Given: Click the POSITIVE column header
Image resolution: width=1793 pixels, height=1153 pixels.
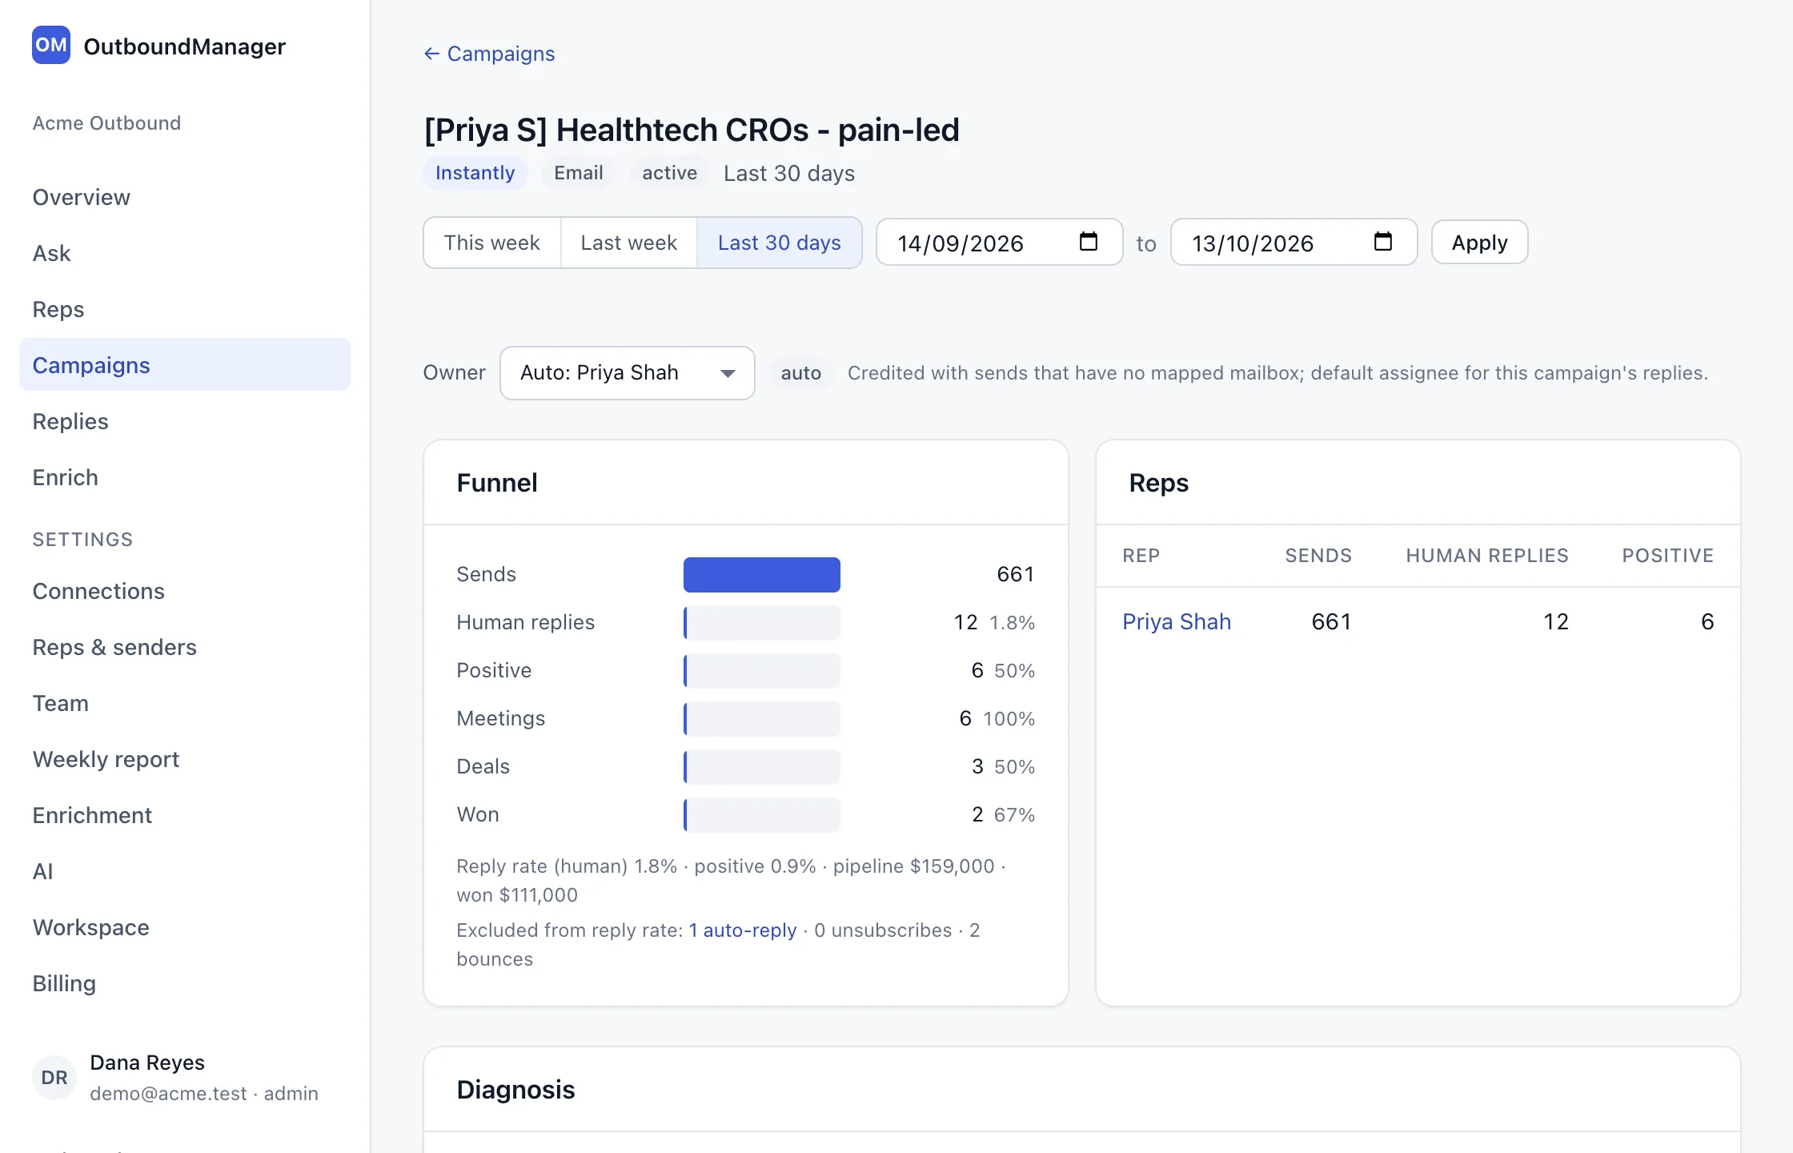Looking at the screenshot, I should (x=1668, y=556).
